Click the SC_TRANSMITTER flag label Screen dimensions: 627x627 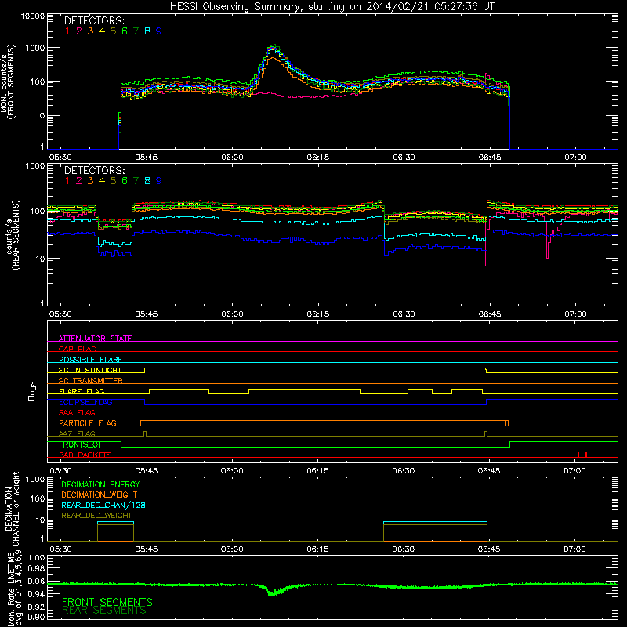(91, 380)
